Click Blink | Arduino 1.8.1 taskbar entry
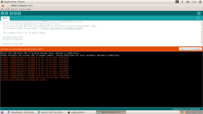The width and height of the screenshot is (203, 114). click(111, 112)
